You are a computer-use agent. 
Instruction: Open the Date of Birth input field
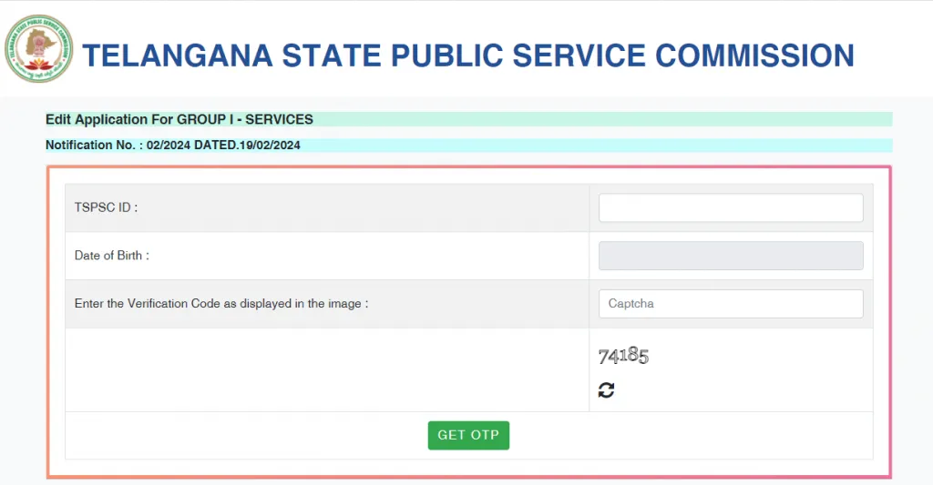tap(731, 256)
